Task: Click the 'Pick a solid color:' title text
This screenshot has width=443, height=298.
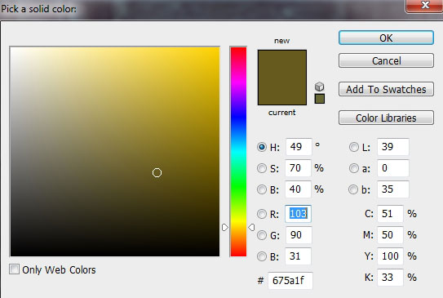Action: click(38, 9)
